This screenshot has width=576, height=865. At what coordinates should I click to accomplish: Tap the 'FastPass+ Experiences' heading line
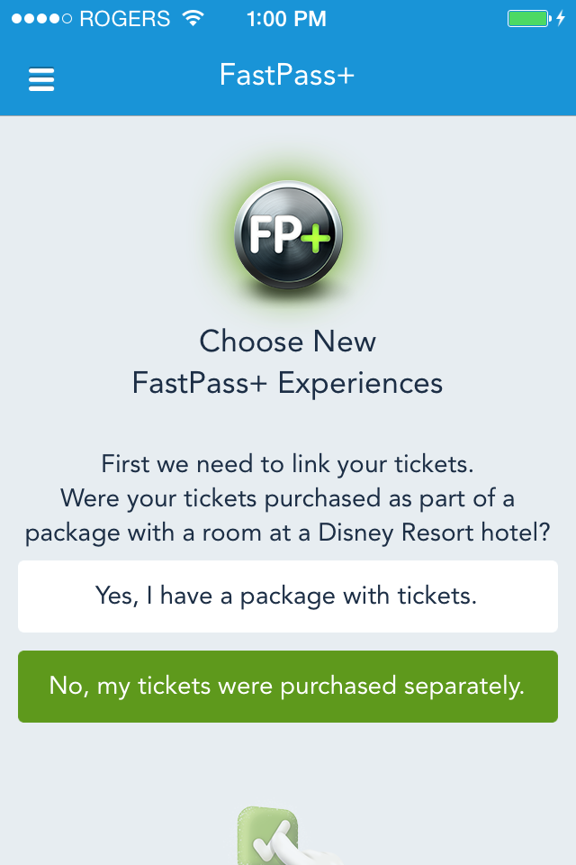click(288, 383)
